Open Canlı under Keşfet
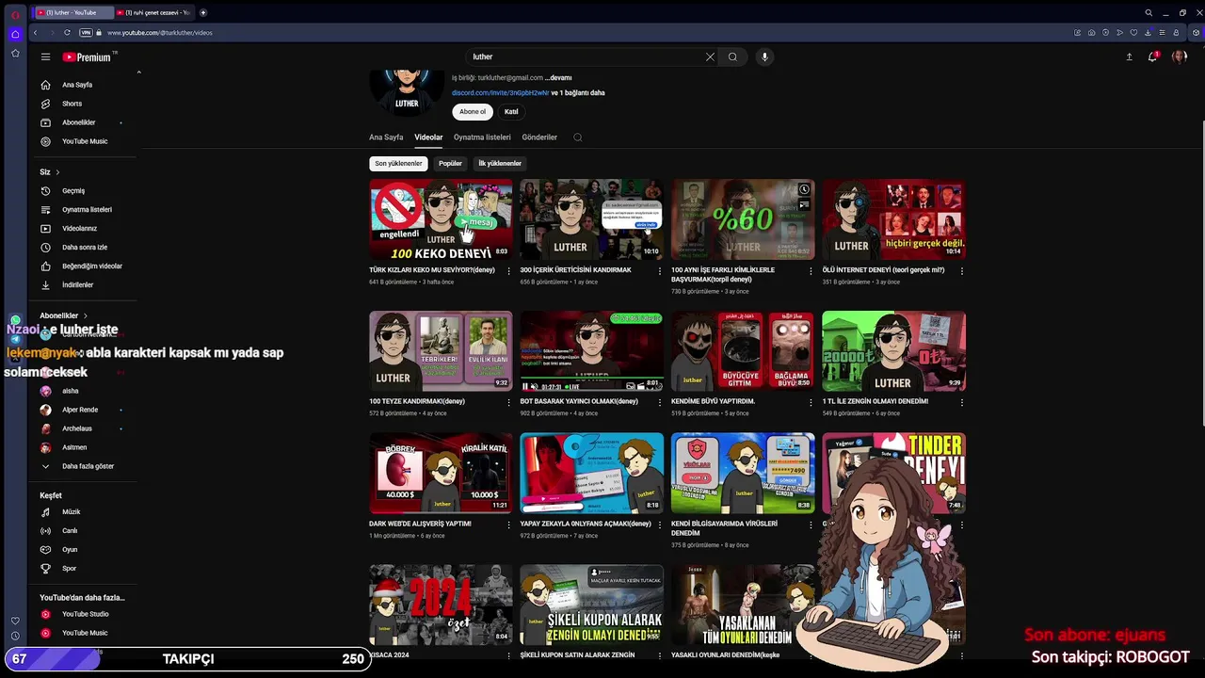This screenshot has height=678, width=1205. click(x=70, y=531)
